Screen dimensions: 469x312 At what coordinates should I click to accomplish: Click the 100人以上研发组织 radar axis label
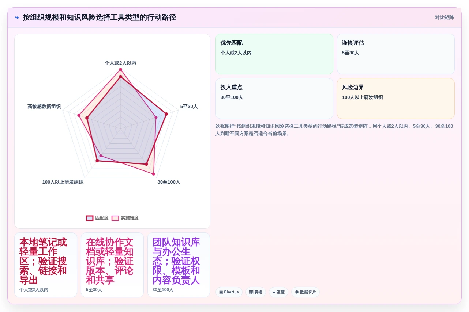63,182
